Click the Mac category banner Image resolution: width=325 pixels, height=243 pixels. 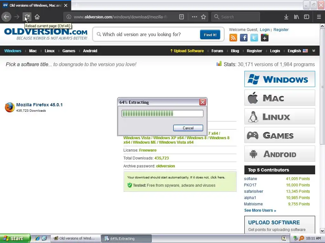click(x=280, y=97)
